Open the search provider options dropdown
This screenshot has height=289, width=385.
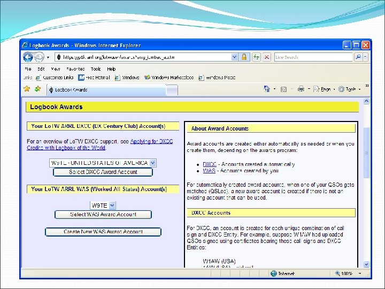click(x=365, y=57)
